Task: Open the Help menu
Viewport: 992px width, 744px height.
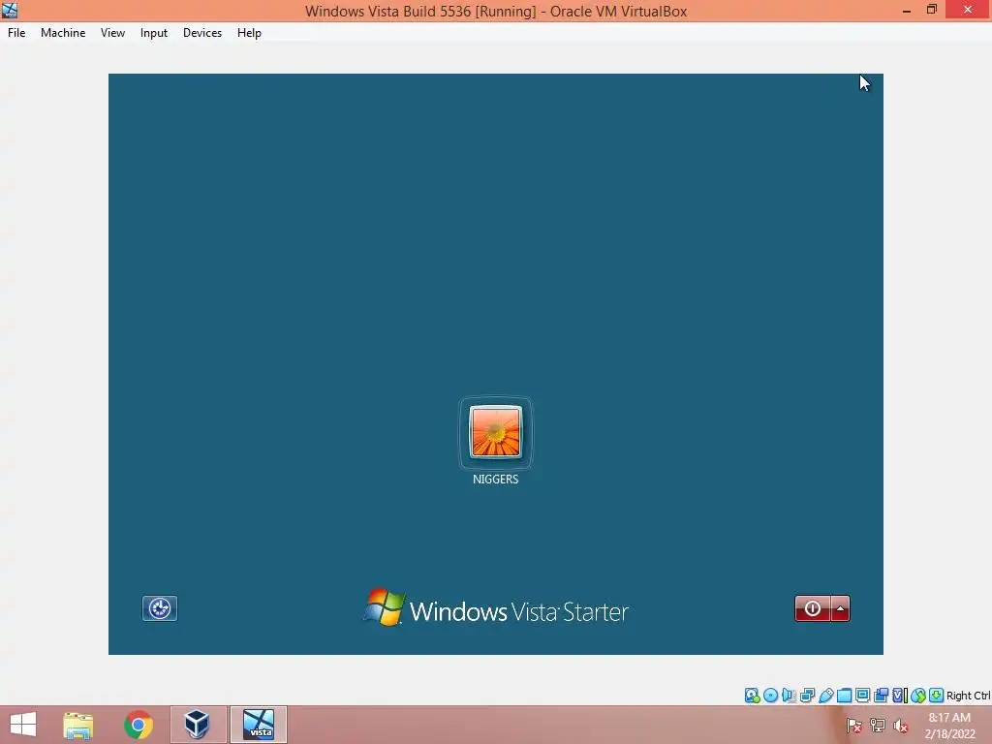Action: (x=249, y=33)
